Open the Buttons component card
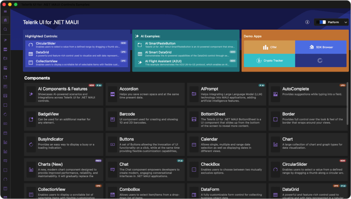The width and height of the screenshot is (351, 199). tap(145, 145)
